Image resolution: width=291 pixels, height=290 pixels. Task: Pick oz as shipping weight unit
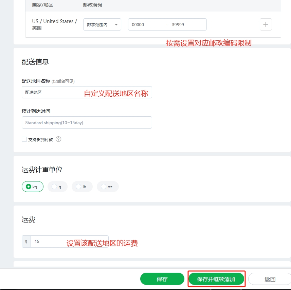[107, 187]
